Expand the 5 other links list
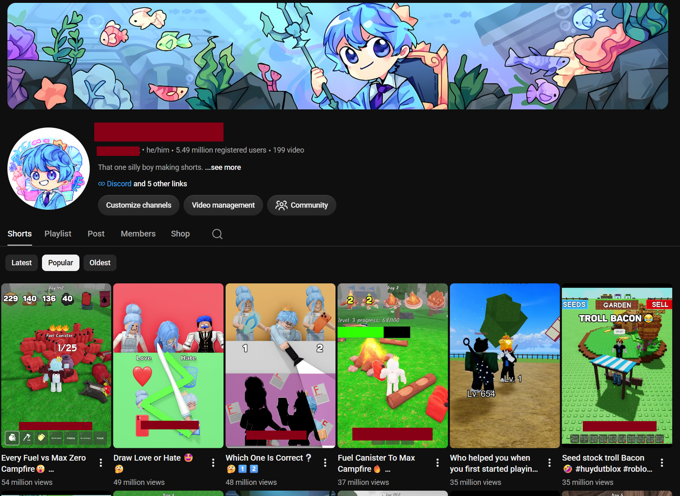This screenshot has width=680, height=496. point(160,184)
